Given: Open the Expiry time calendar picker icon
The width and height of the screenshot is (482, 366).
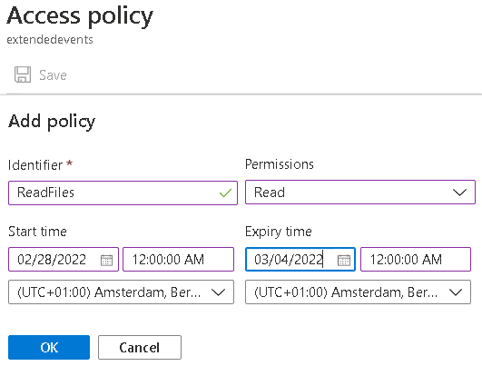Looking at the screenshot, I should pos(344,261).
